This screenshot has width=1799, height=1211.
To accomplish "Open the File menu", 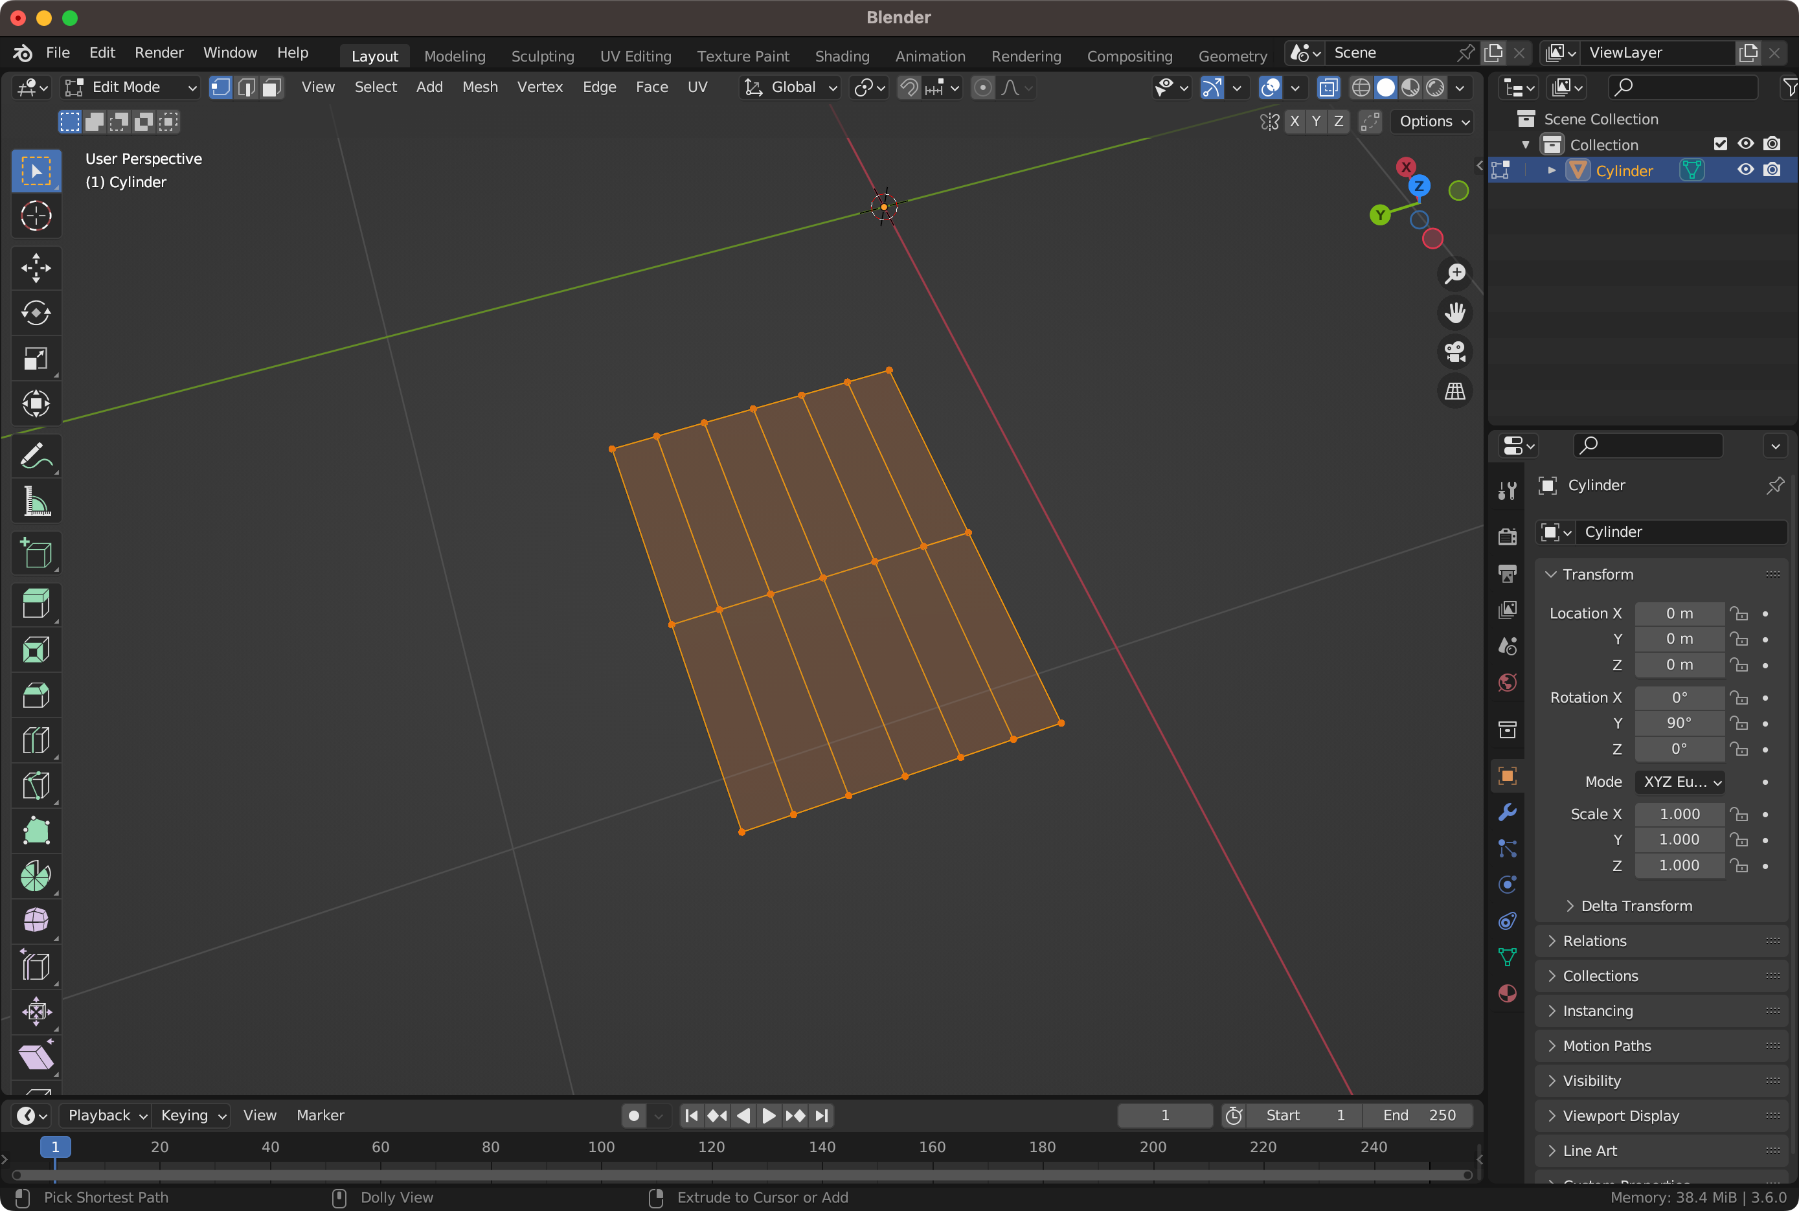I will [x=58, y=52].
